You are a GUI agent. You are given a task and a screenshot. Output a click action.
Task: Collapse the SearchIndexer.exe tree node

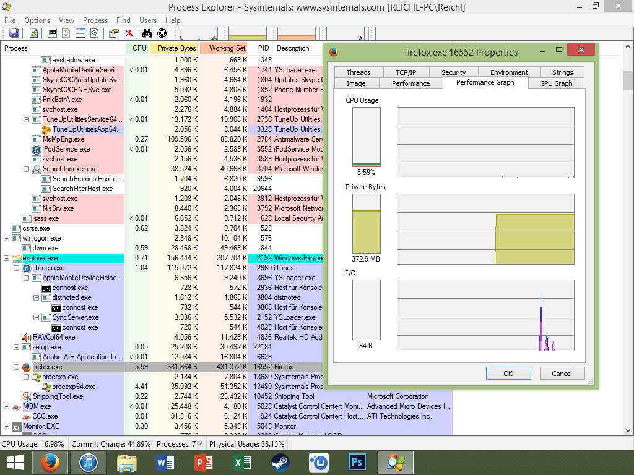[x=26, y=169]
